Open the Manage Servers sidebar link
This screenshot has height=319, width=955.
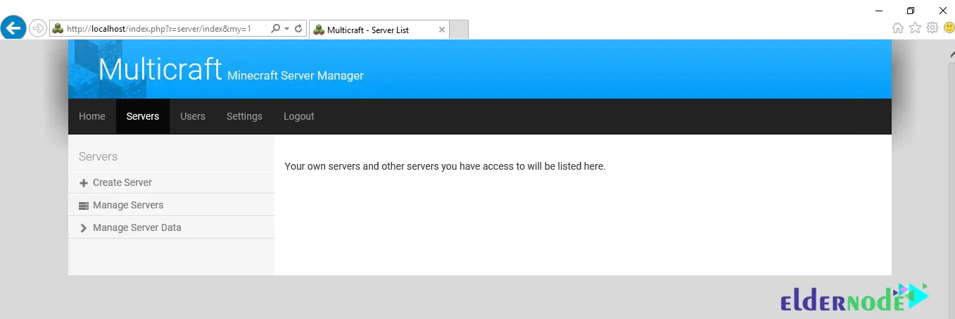point(128,205)
